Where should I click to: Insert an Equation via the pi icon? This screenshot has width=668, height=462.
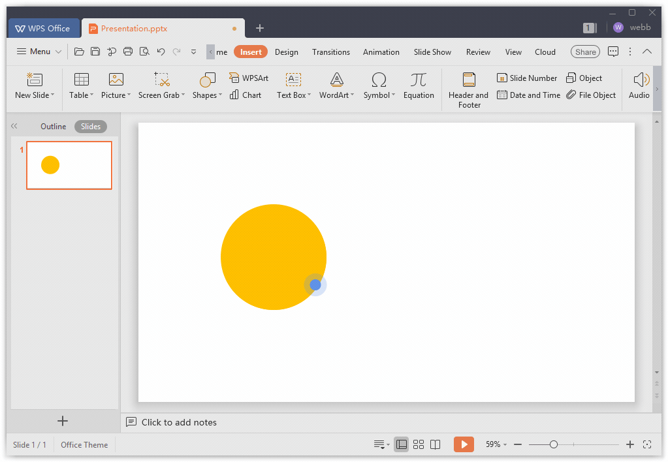point(419,80)
